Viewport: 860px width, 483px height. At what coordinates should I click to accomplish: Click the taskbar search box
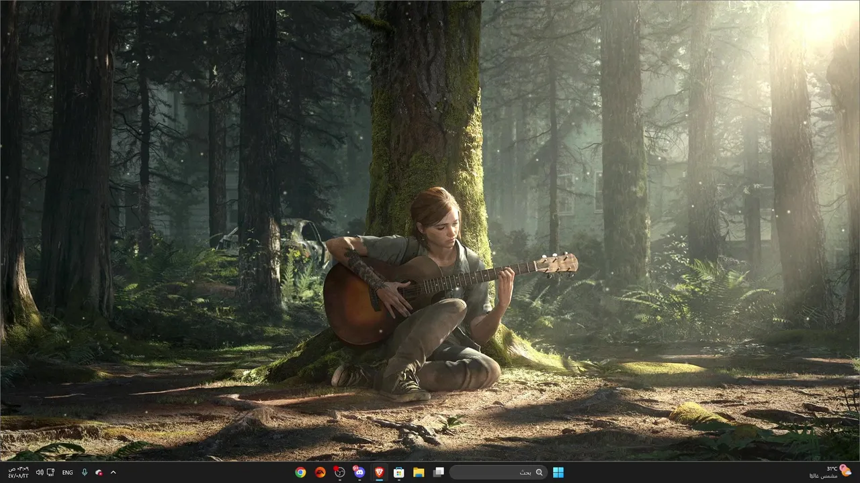pos(498,472)
